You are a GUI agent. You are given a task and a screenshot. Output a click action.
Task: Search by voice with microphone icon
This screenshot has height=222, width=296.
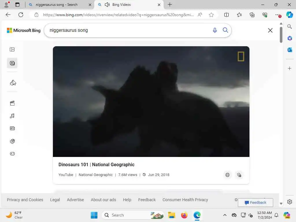tap(215, 30)
